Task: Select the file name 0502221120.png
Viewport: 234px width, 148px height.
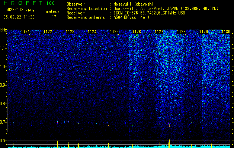Action: tap(19, 10)
